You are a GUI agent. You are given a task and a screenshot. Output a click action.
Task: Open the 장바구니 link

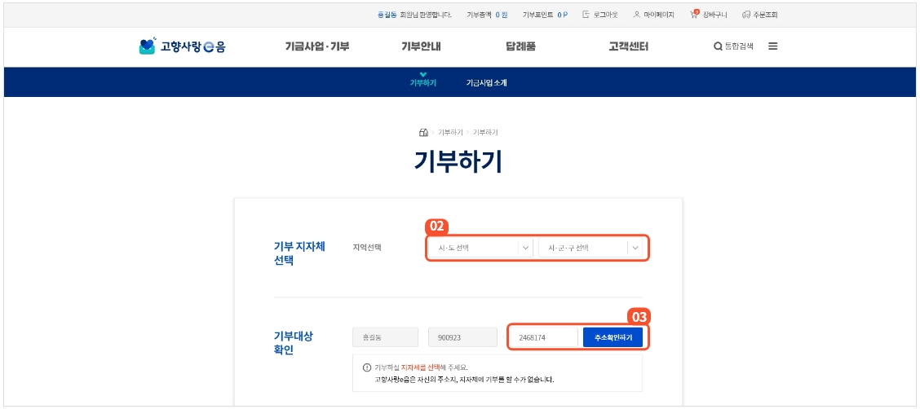tap(715, 15)
